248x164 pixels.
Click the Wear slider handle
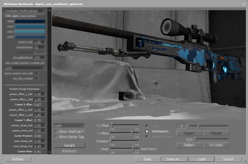pyautogui.click(x=133, y=148)
